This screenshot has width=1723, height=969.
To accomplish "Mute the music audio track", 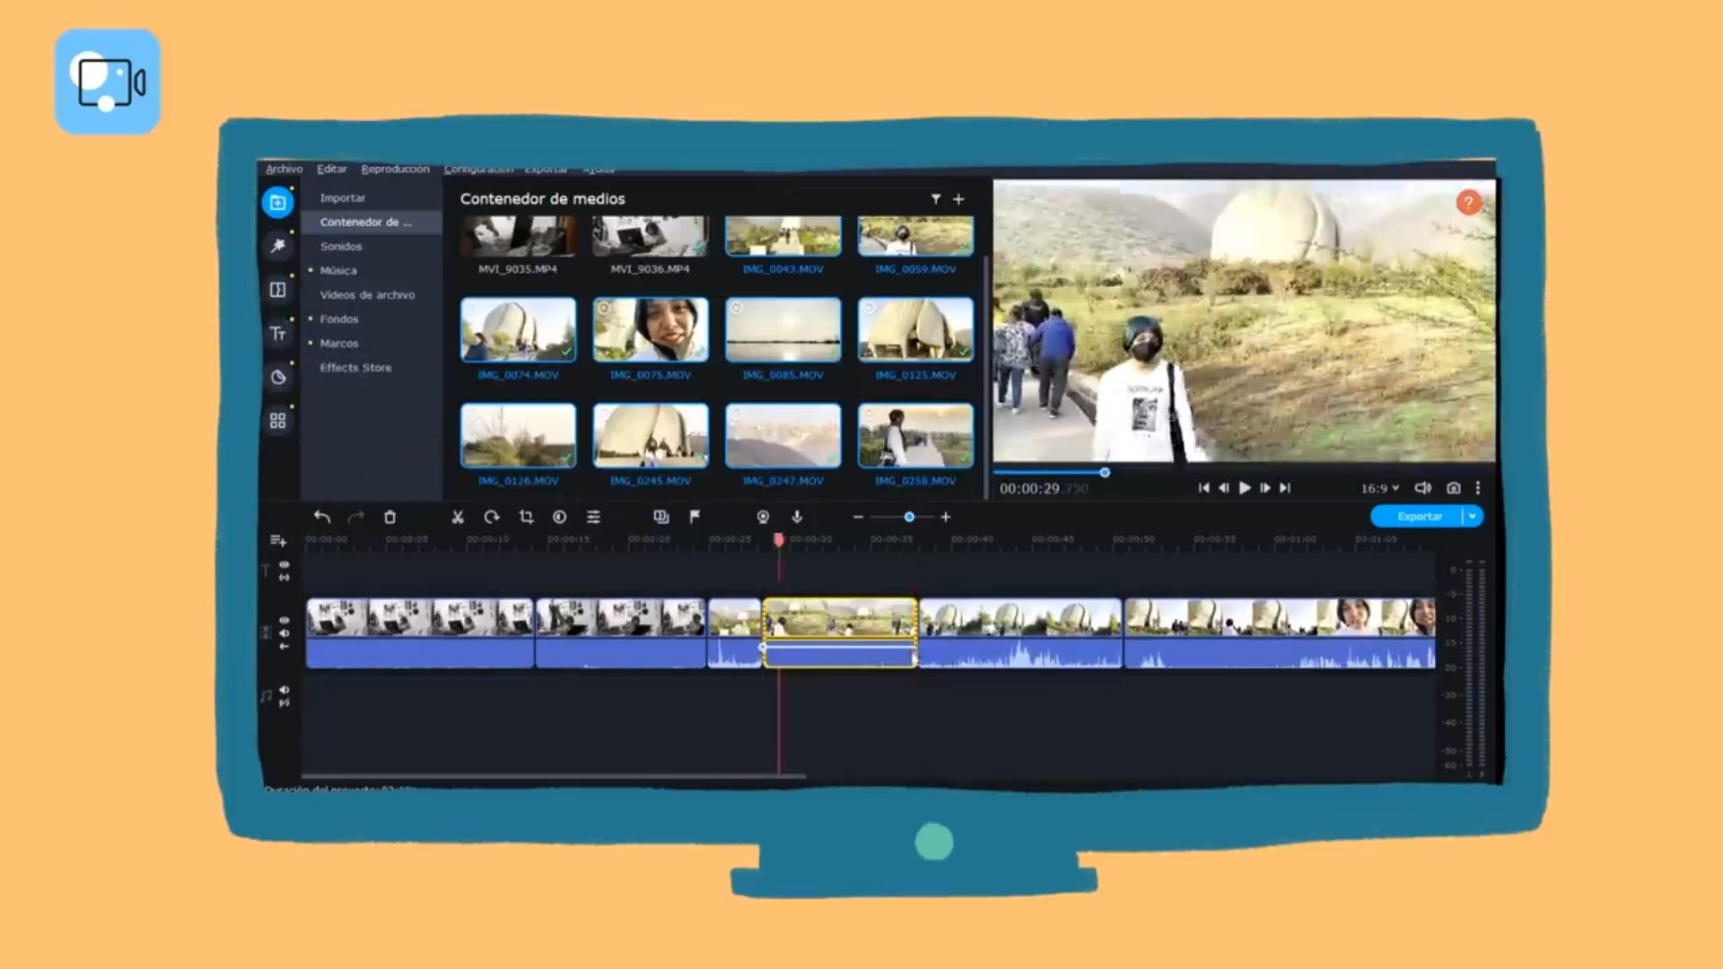I will pos(284,690).
